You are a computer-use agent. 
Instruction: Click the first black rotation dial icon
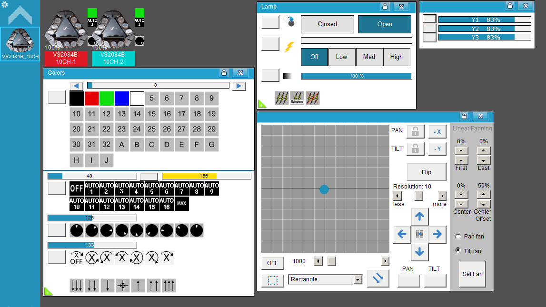pyautogui.click(x=77, y=230)
